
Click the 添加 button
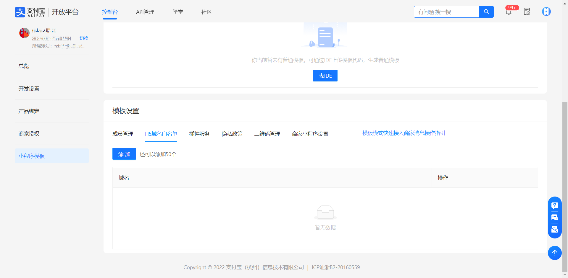(124, 154)
